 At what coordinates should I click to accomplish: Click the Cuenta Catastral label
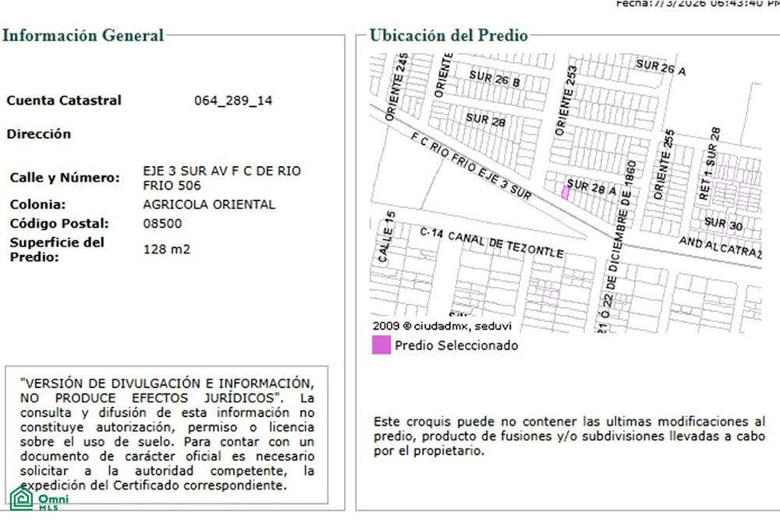[x=64, y=101]
